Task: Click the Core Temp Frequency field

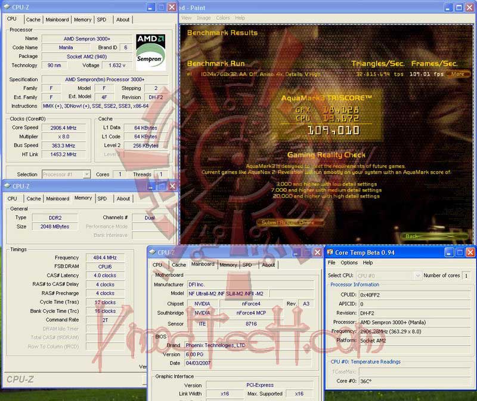Action: 414,332
